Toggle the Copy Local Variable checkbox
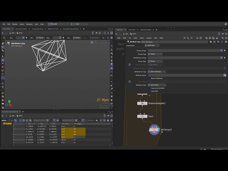 149,88
